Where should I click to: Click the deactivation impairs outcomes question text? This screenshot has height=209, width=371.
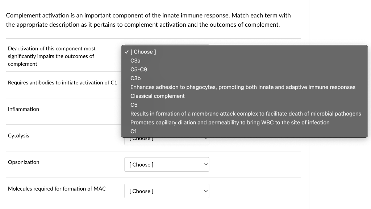51,56
